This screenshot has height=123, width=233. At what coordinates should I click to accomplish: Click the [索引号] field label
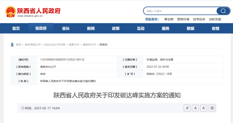point(23,60)
